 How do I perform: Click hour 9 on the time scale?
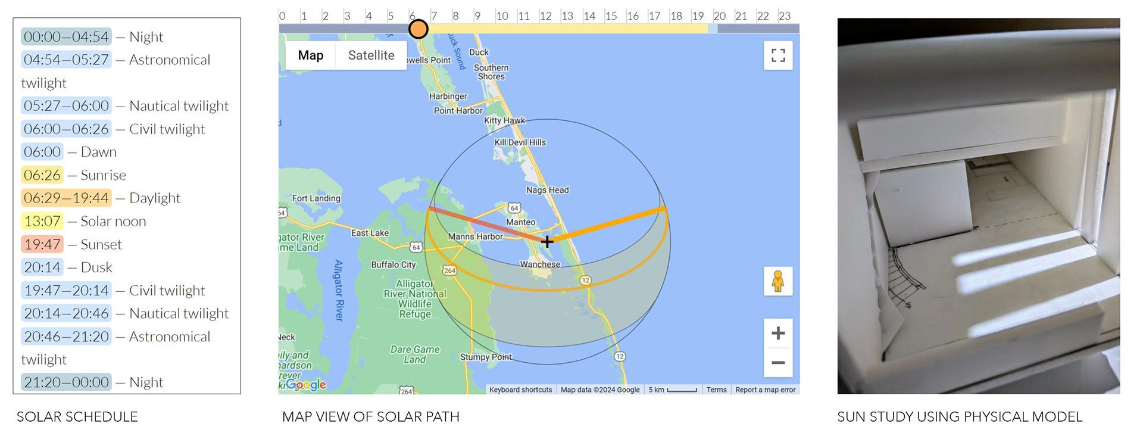pyautogui.click(x=477, y=16)
